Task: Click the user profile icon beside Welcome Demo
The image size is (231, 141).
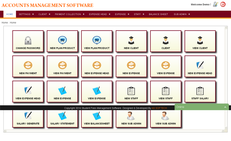Action: point(216,4)
